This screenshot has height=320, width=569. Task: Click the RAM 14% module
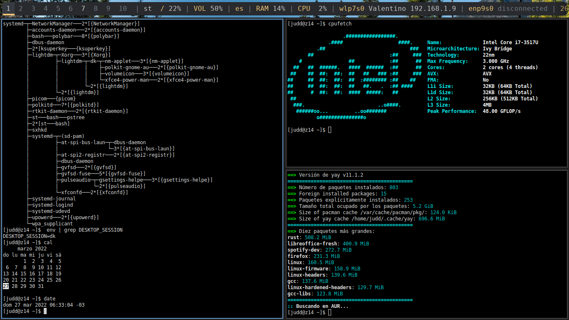[270, 8]
